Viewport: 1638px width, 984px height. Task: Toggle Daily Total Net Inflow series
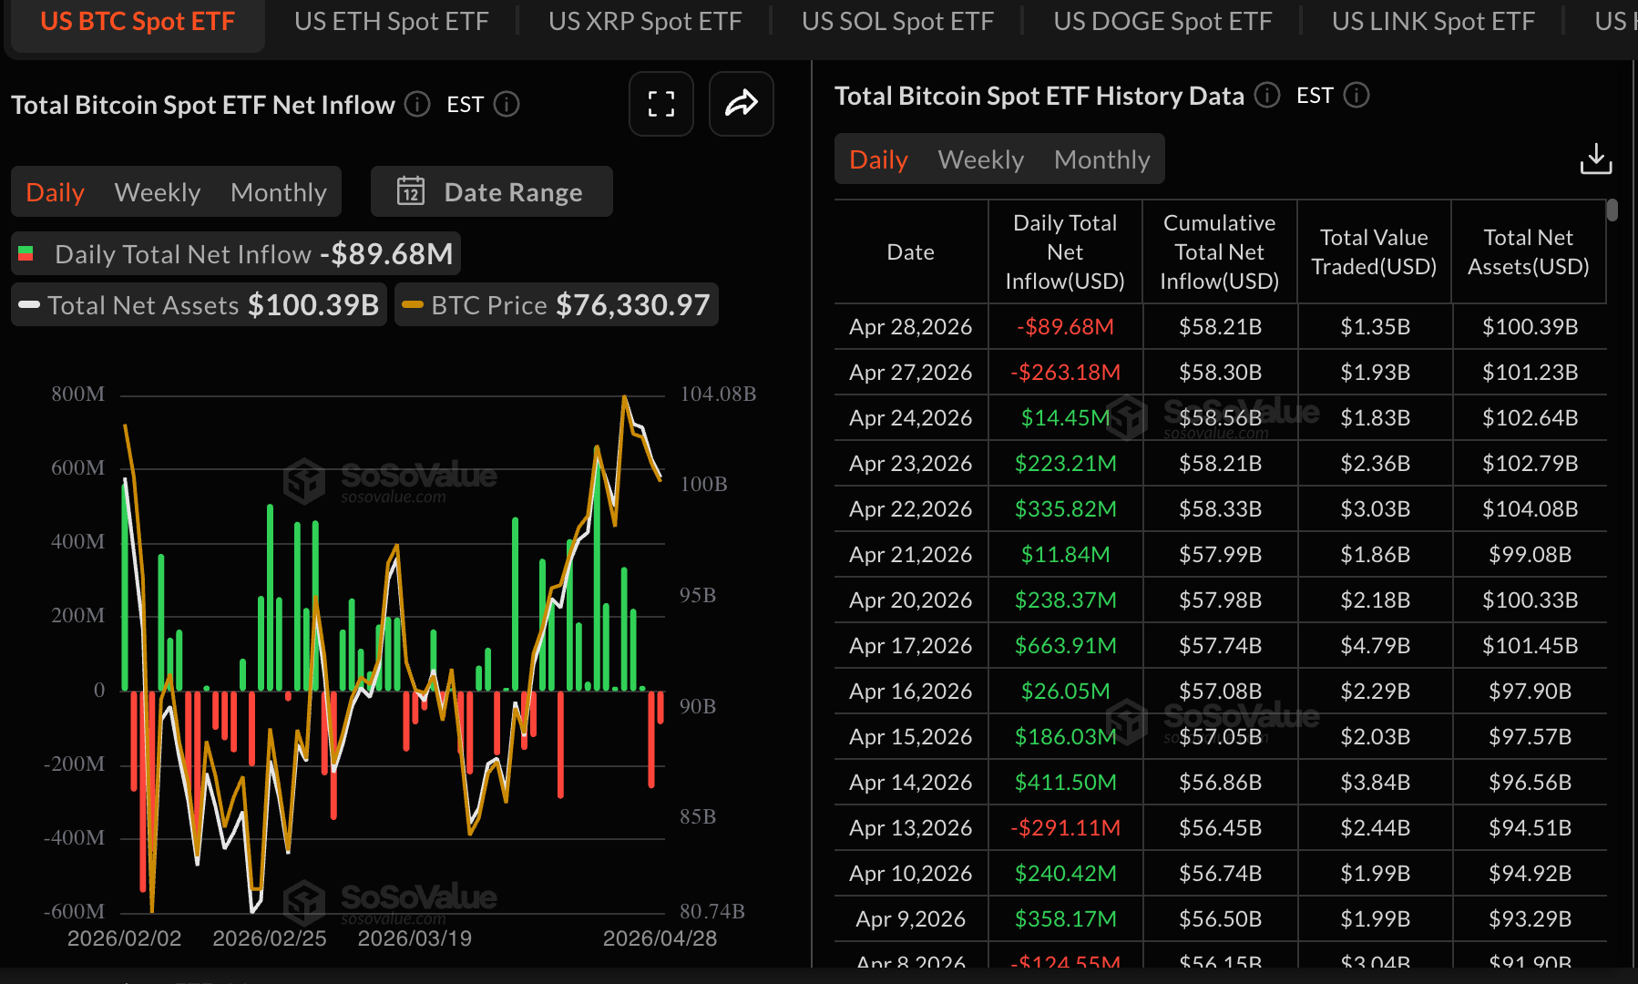pos(236,253)
